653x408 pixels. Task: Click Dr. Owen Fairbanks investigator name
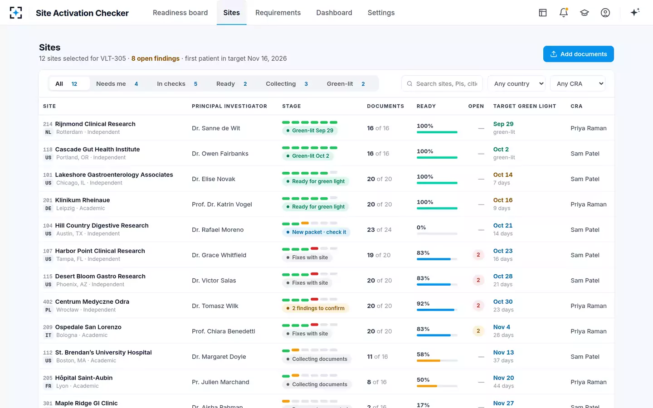click(x=220, y=154)
